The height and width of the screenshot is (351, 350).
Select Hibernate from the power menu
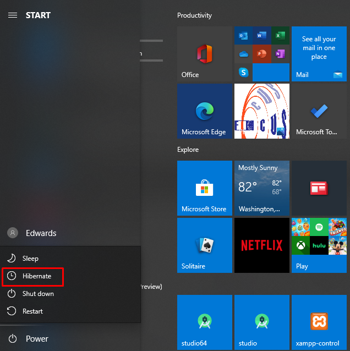click(70, 276)
